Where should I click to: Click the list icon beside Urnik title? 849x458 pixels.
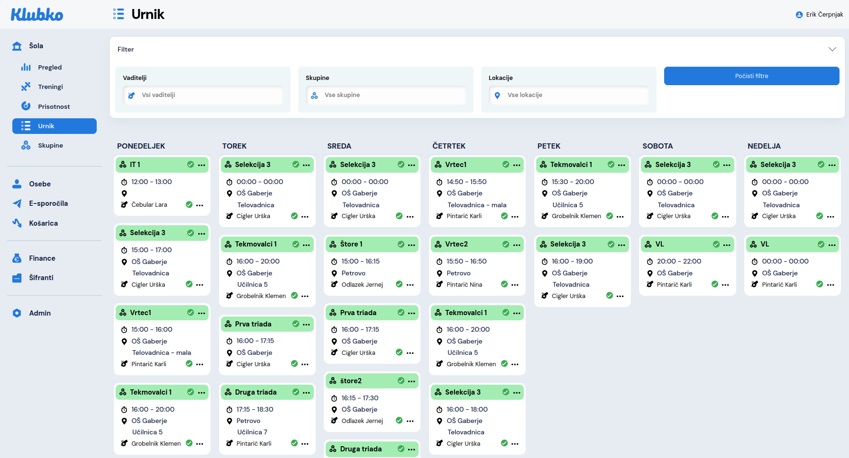pos(119,14)
